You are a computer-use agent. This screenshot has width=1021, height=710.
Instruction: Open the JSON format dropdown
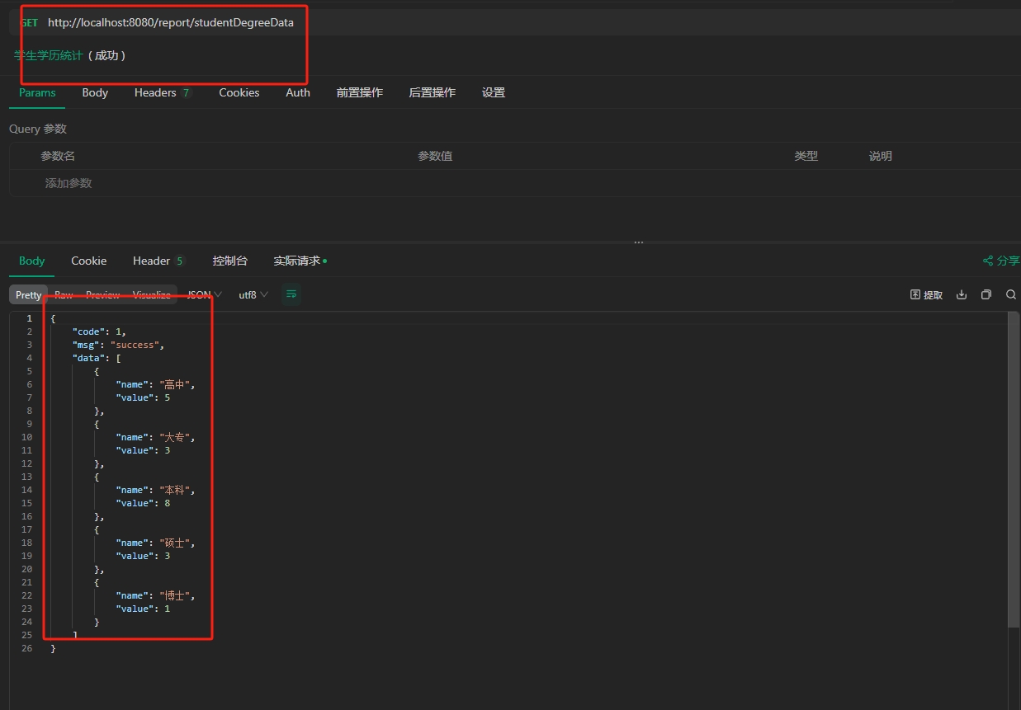[x=204, y=294]
